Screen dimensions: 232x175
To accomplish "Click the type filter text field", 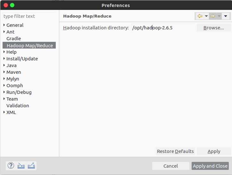I will [29, 16].
